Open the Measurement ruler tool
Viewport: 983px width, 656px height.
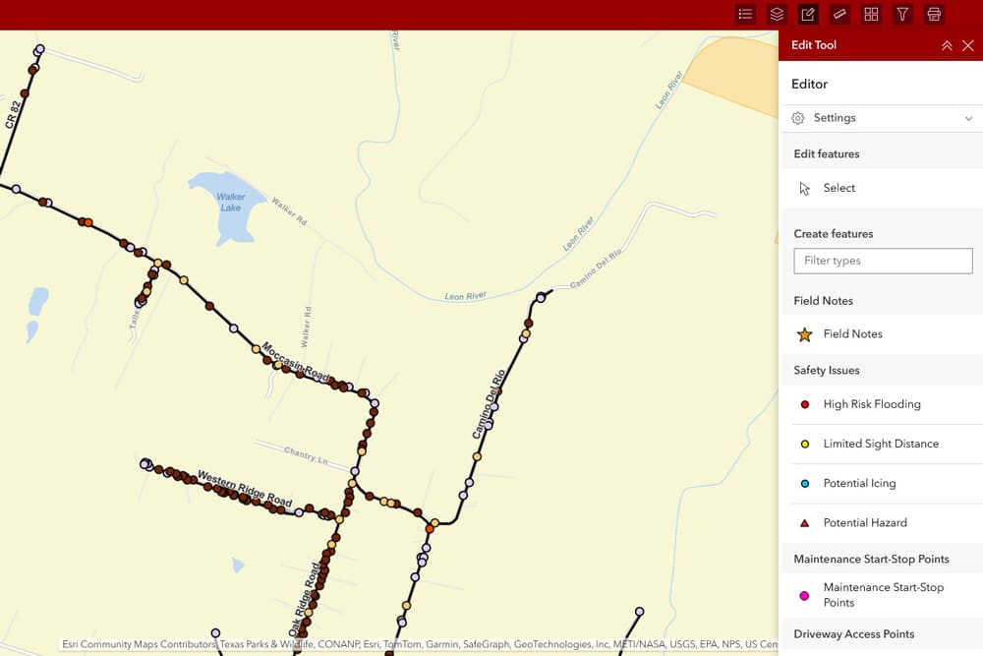(839, 14)
